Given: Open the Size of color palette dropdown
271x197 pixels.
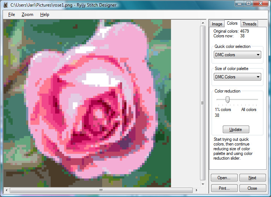Looking at the screenshot, I should tap(237, 77).
